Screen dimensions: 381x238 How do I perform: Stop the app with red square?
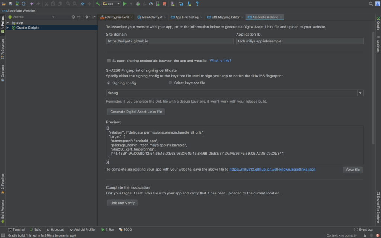click(164, 4)
